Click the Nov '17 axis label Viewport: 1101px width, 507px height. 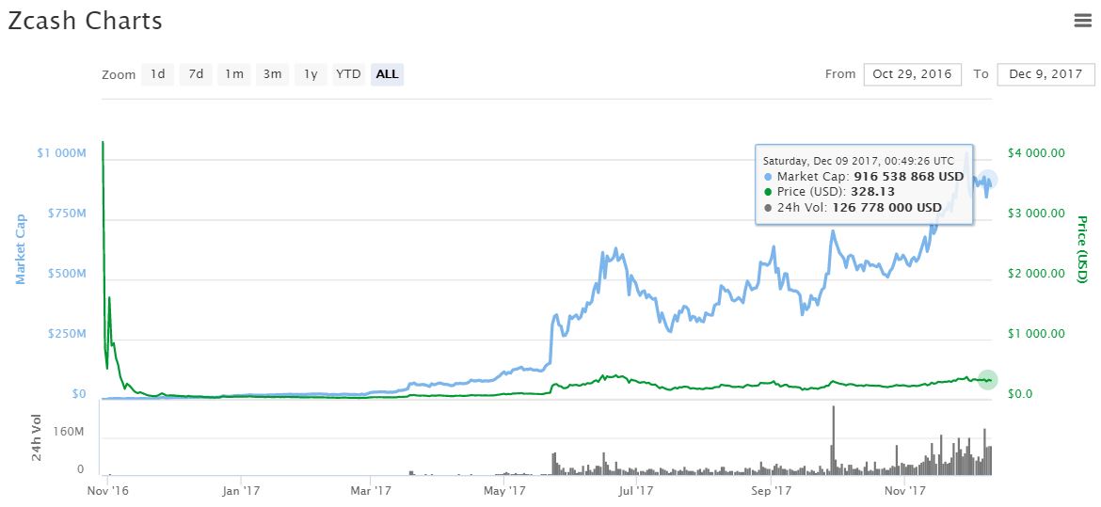click(904, 491)
